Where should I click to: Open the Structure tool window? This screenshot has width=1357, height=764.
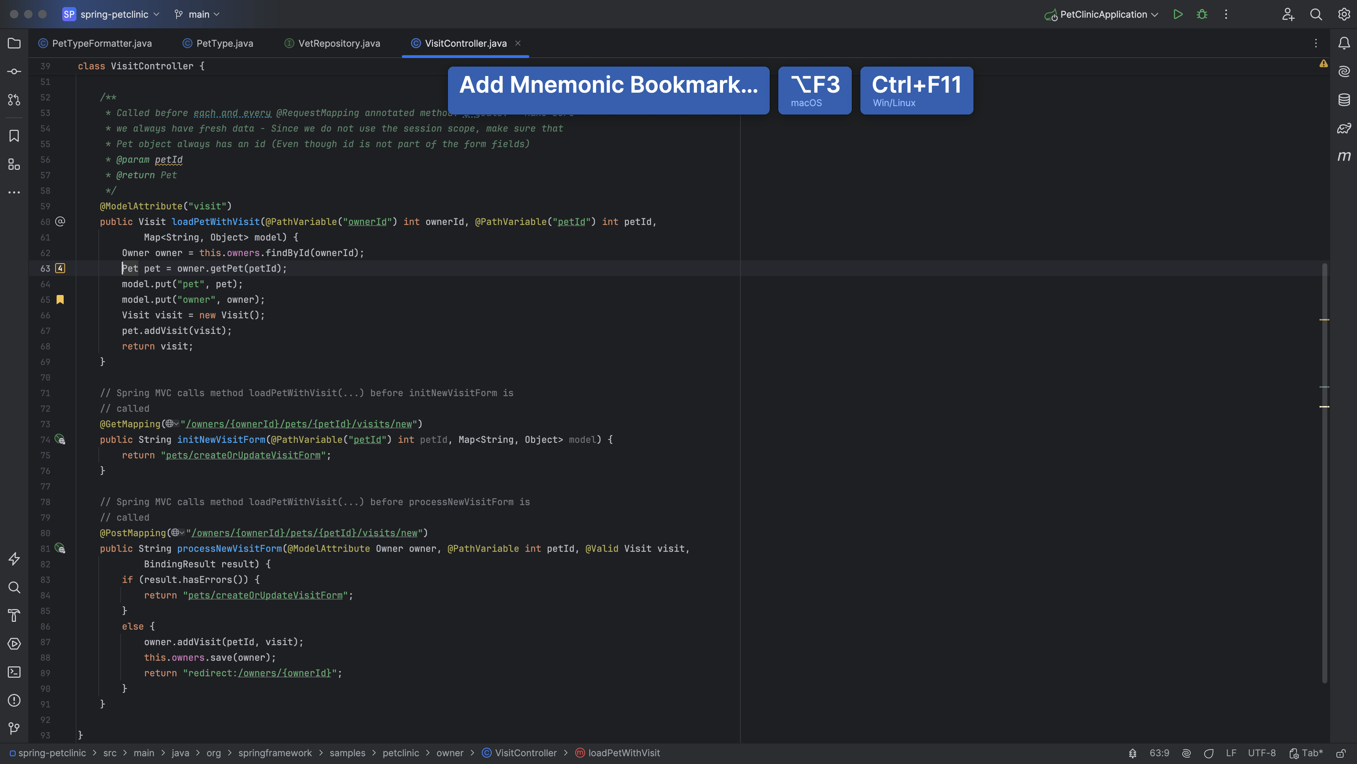tap(14, 164)
